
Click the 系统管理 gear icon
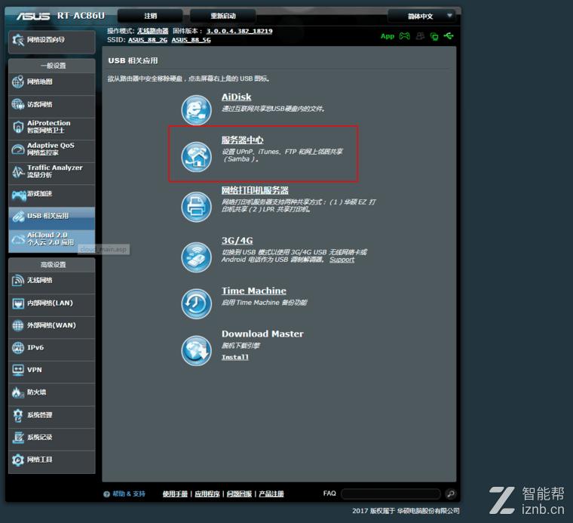coord(17,415)
